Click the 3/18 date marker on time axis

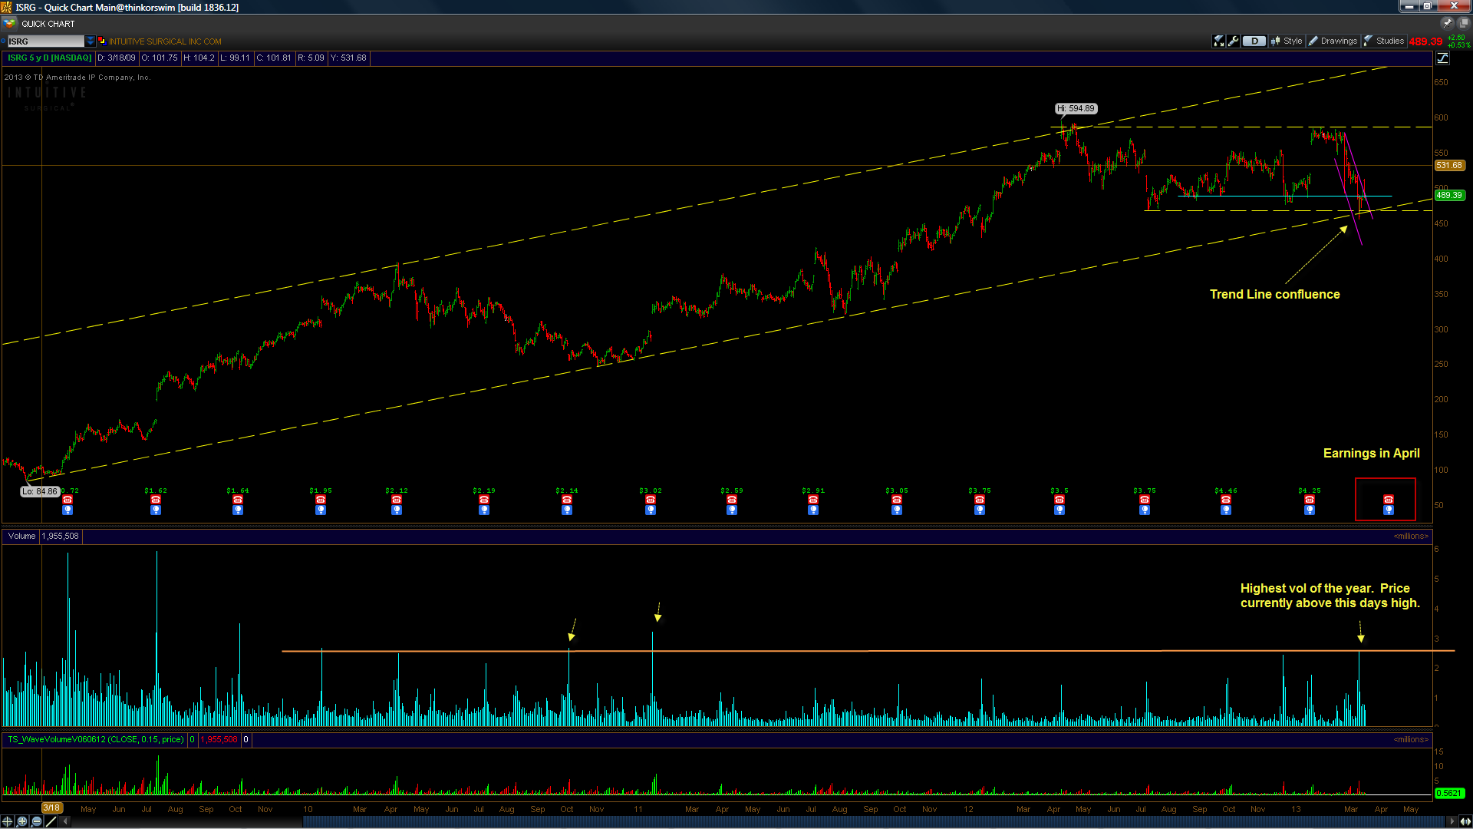51,808
